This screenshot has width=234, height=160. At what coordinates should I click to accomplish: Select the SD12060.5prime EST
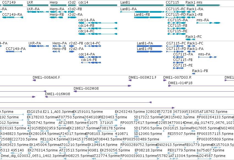pos(136,137)
